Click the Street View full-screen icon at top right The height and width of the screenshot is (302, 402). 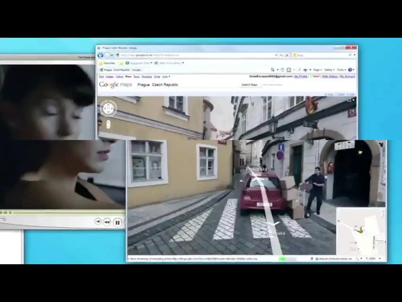(349, 100)
